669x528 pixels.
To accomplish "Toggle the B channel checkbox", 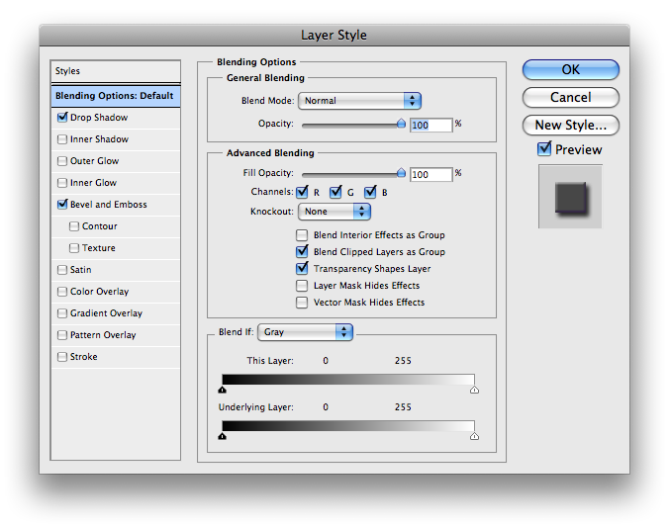I will [x=370, y=192].
